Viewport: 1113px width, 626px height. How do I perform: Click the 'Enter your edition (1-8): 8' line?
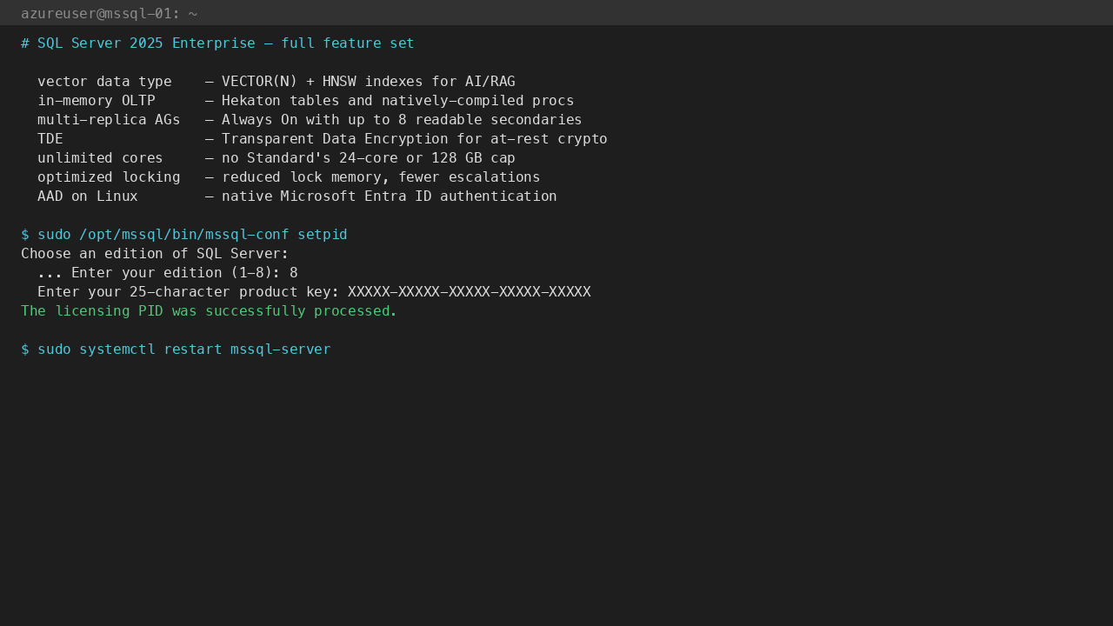168,273
